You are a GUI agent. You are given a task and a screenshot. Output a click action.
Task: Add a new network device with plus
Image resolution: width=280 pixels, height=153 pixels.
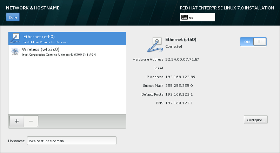(x=16, y=121)
